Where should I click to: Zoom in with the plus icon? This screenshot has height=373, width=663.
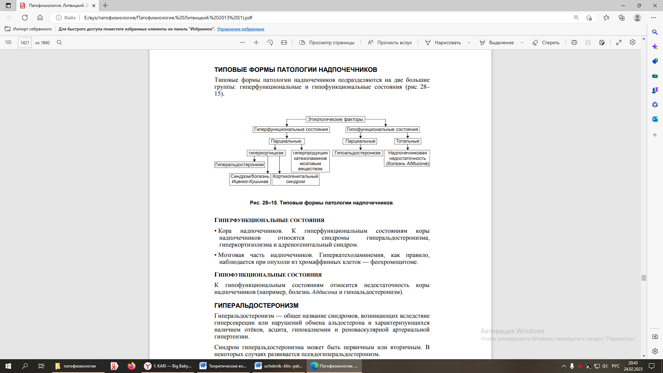(256, 42)
